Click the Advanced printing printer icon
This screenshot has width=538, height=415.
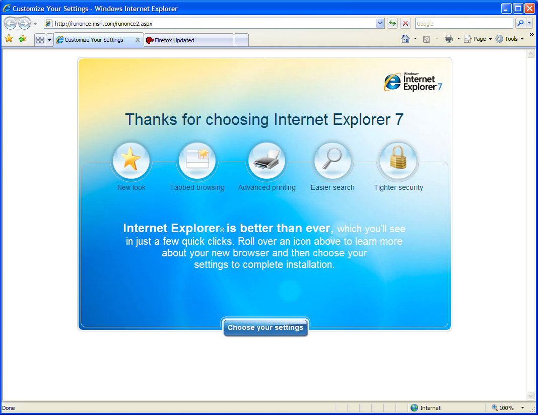click(266, 160)
